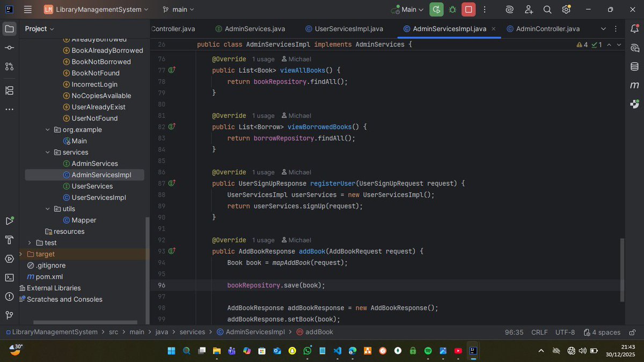
Task: Click AdminServicesImpl in breadcrumb bar
Action: coord(252,332)
